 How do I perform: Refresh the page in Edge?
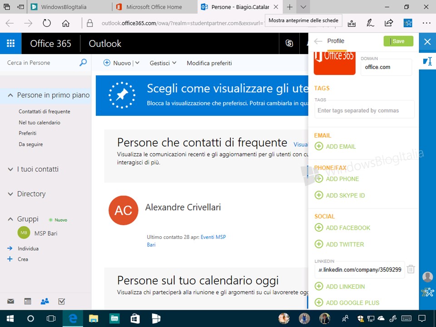[x=47, y=23]
